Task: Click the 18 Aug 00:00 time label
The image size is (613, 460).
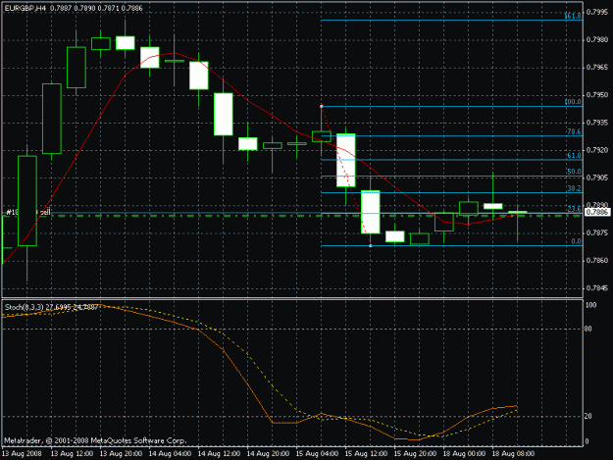Action: (464, 454)
